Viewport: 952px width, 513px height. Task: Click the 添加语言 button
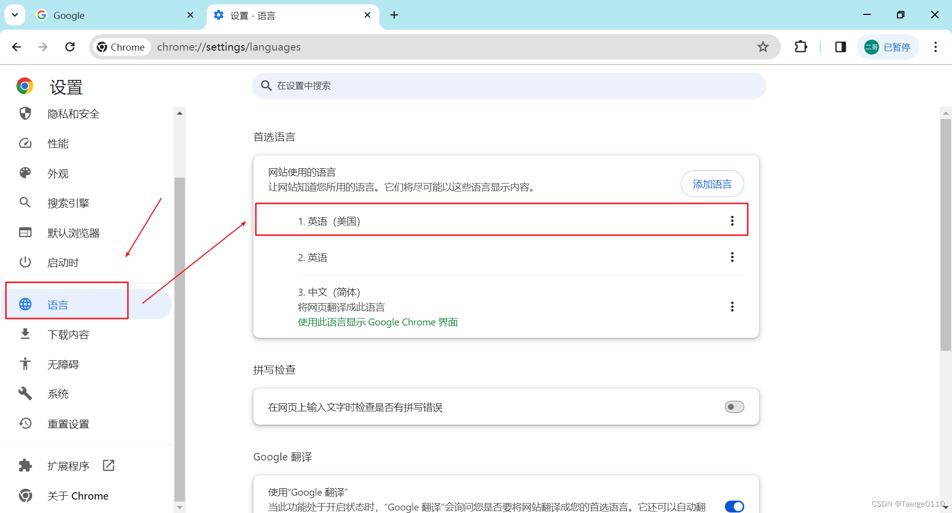coord(712,184)
